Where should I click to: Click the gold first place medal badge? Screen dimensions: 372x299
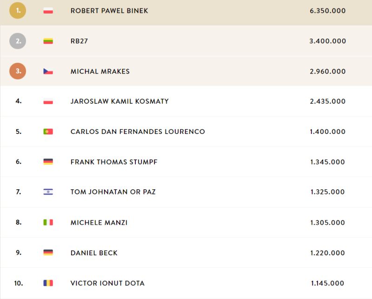(x=18, y=10)
